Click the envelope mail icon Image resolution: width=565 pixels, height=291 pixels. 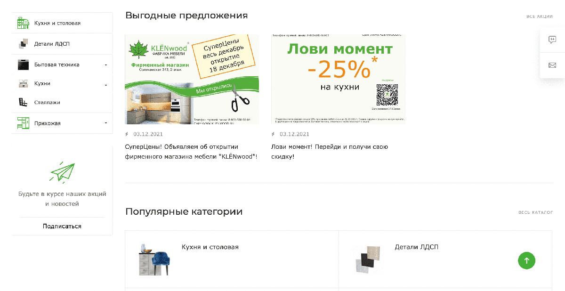(552, 65)
